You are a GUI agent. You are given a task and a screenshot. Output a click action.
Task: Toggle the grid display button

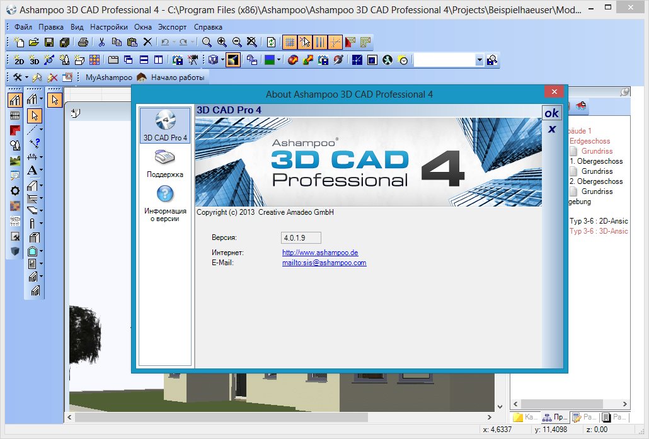point(290,42)
